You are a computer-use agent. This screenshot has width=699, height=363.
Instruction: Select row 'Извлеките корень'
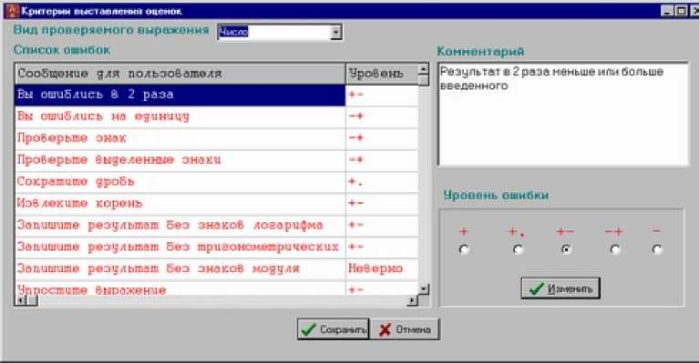[x=217, y=204]
